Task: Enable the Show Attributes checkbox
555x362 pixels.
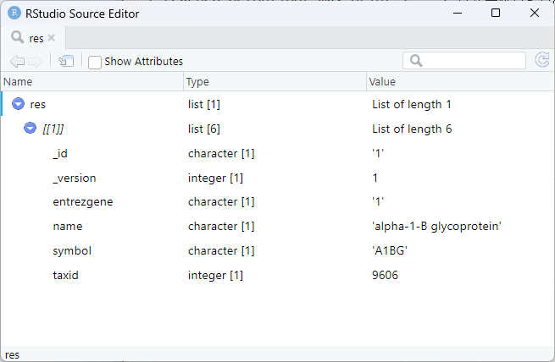Action: [x=95, y=63]
